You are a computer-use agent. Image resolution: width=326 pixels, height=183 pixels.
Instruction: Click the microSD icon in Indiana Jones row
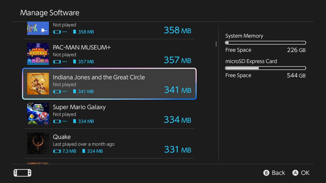[74, 91]
